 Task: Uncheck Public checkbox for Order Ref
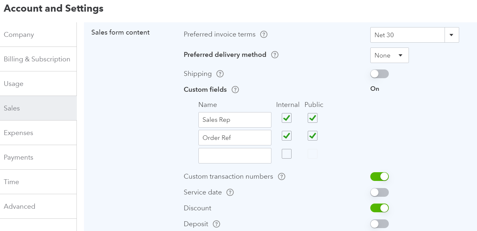coord(313,136)
